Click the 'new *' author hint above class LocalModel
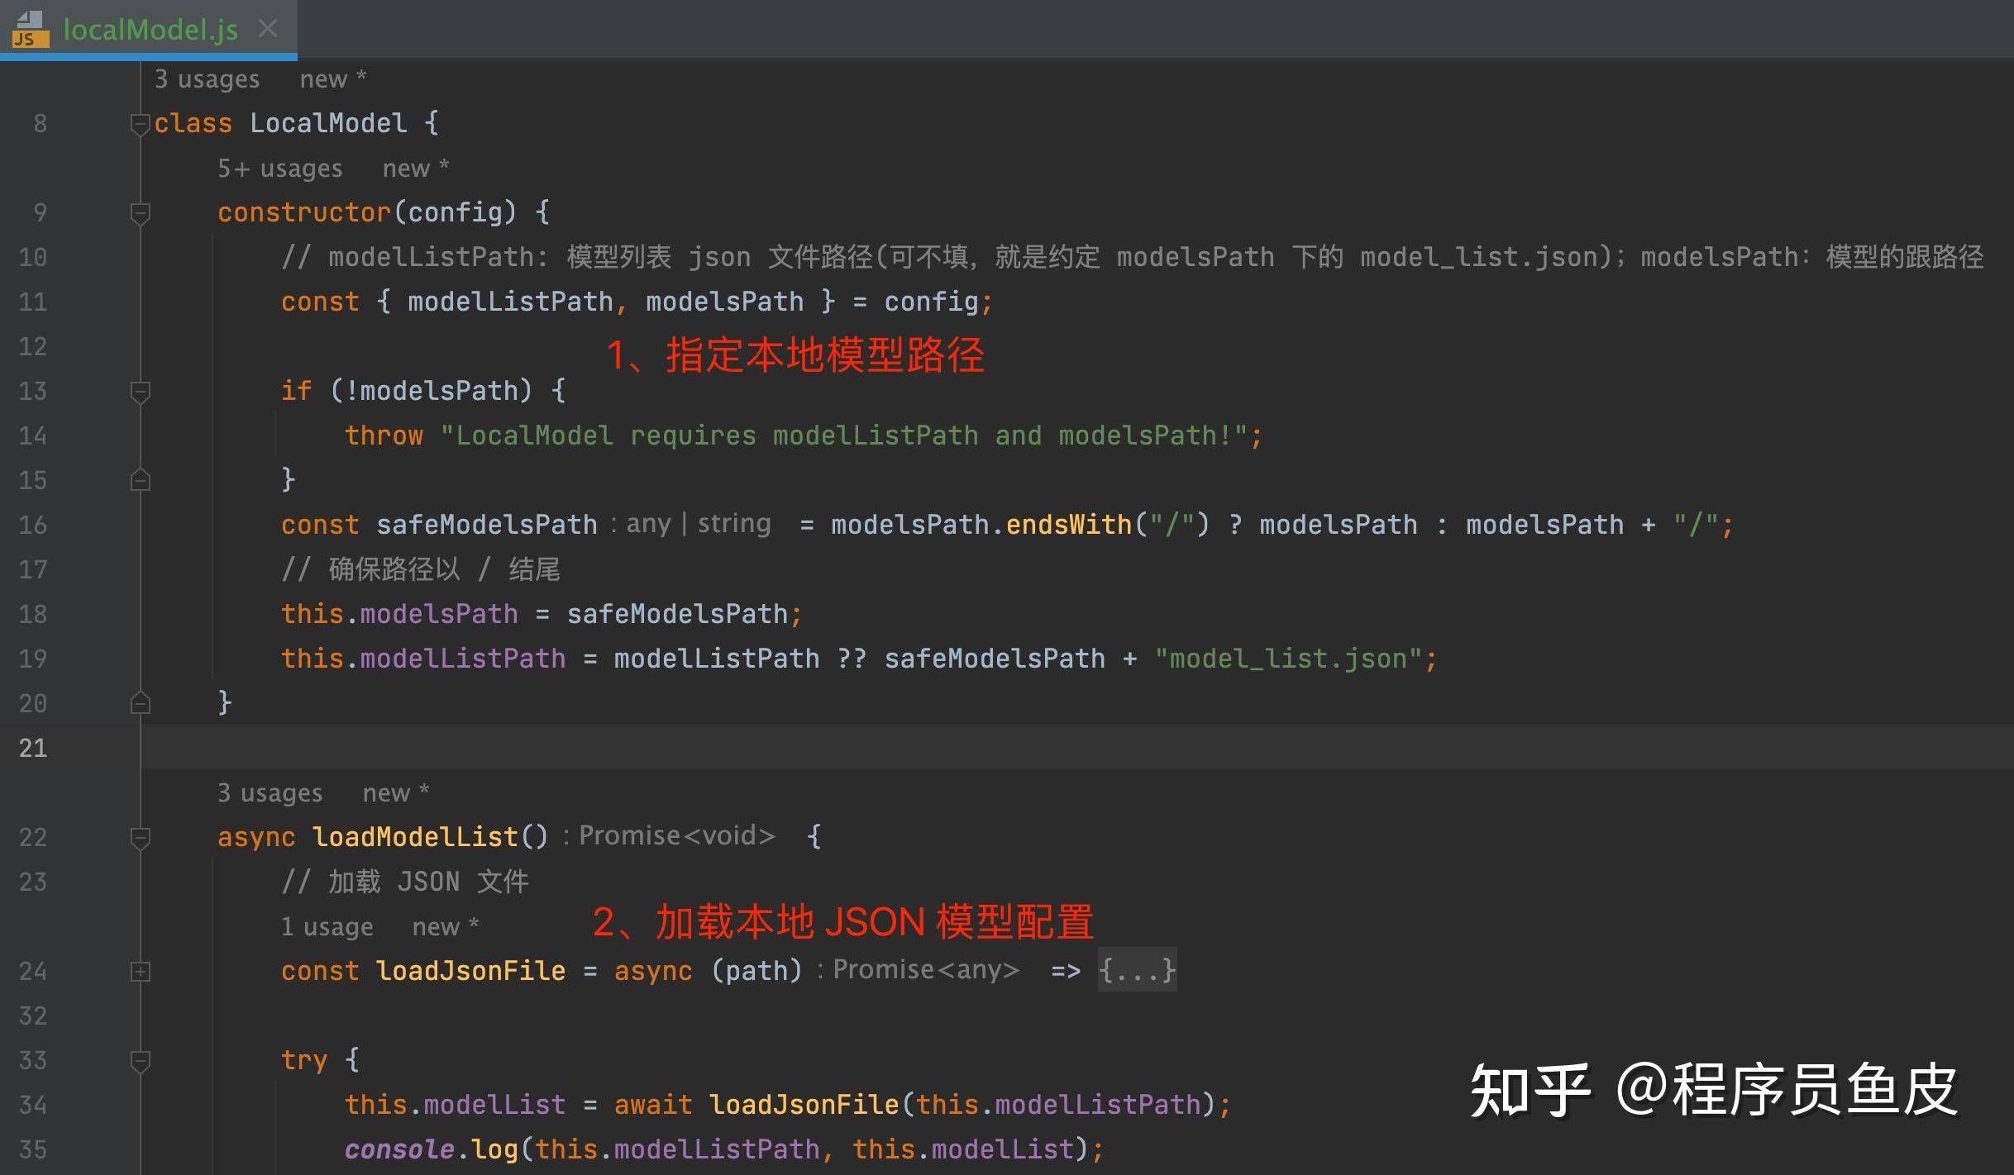The height and width of the screenshot is (1175, 2014). [x=332, y=79]
